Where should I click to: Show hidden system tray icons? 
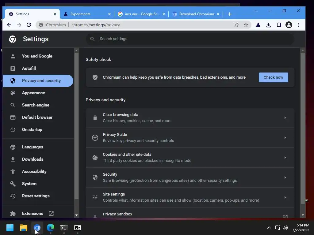click(269, 228)
